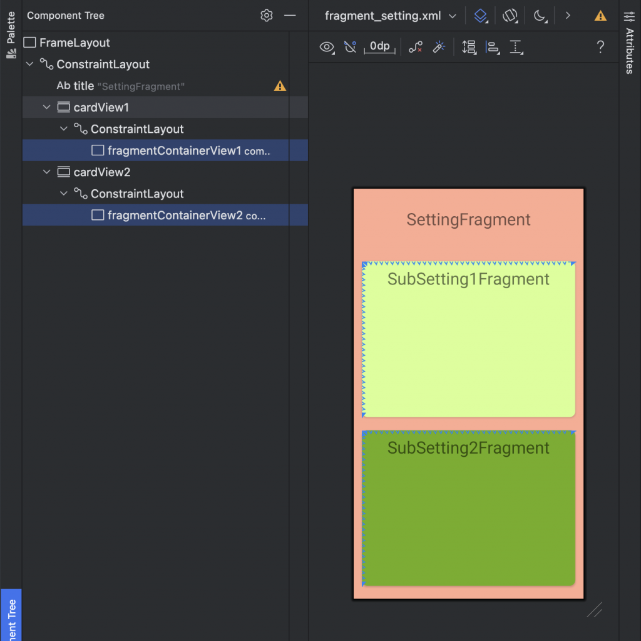This screenshot has width=641, height=641.
Task: Collapse the cardView2 tree node
Action: (x=46, y=172)
